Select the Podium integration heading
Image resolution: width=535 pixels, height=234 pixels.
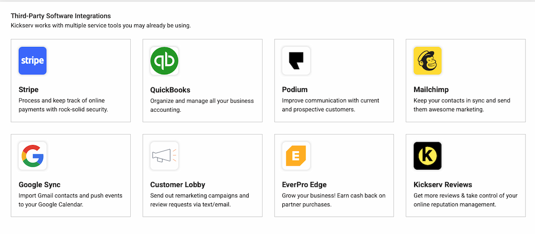pos(295,90)
